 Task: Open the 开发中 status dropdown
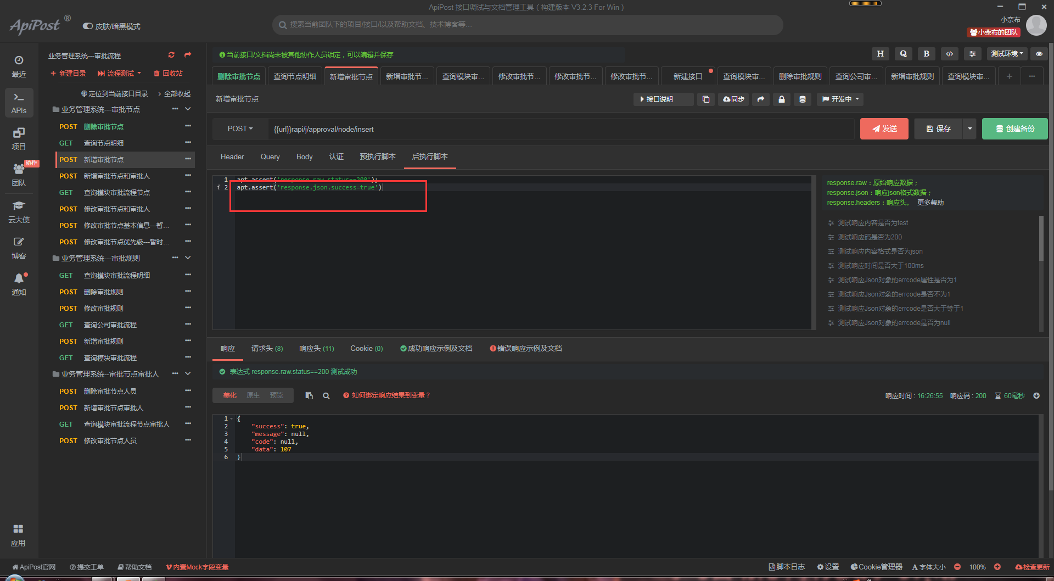click(840, 99)
